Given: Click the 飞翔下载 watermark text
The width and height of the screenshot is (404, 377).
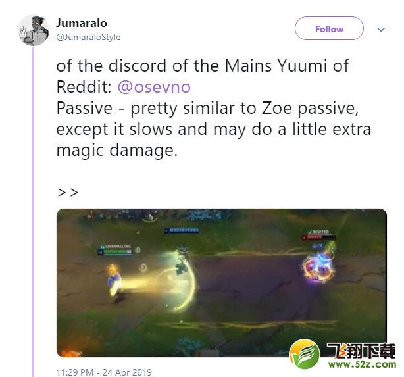Looking at the screenshot, I should click(361, 351).
